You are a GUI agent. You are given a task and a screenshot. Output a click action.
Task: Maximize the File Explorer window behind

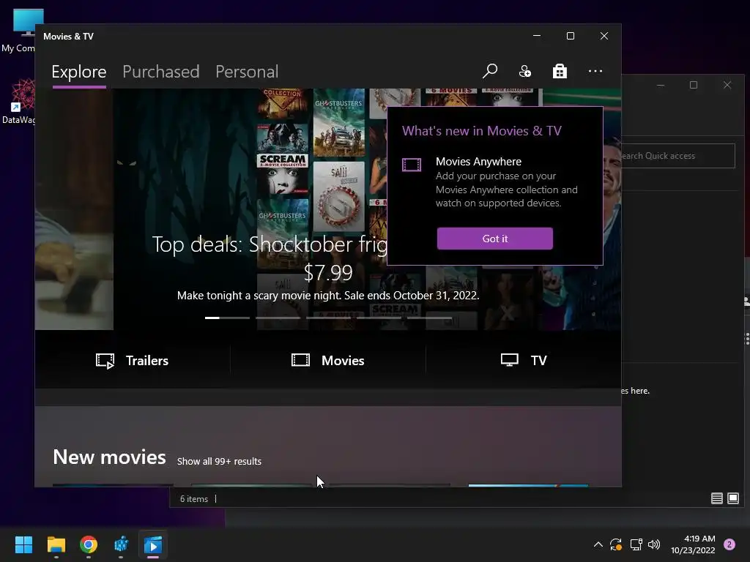(x=694, y=85)
